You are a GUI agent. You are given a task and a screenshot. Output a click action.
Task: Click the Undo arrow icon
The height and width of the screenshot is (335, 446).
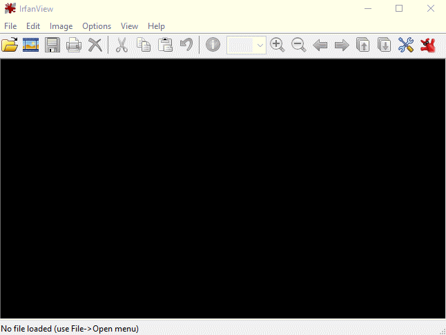(x=186, y=45)
